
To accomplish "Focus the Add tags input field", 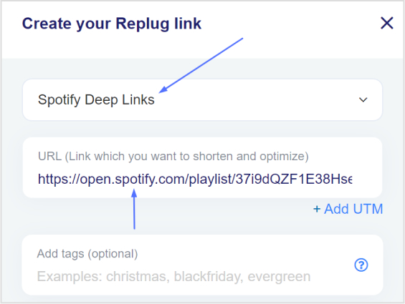I will (x=202, y=265).
